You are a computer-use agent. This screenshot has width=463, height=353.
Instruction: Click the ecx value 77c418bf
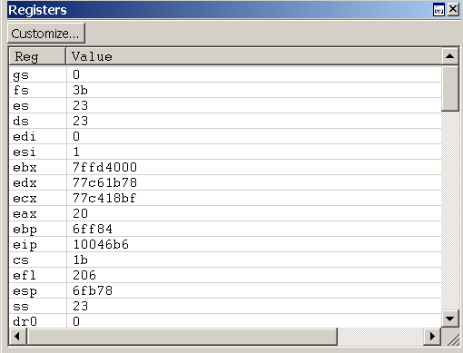tap(104, 198)
